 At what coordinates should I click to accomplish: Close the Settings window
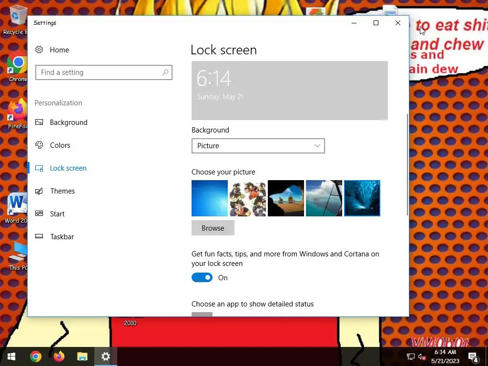pos(398,23)
